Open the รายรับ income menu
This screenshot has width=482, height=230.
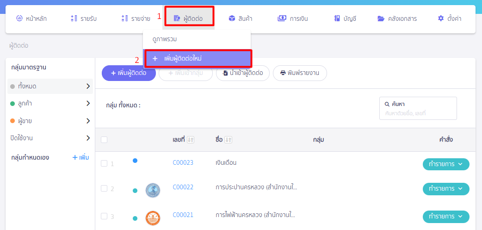coord(84,19)
